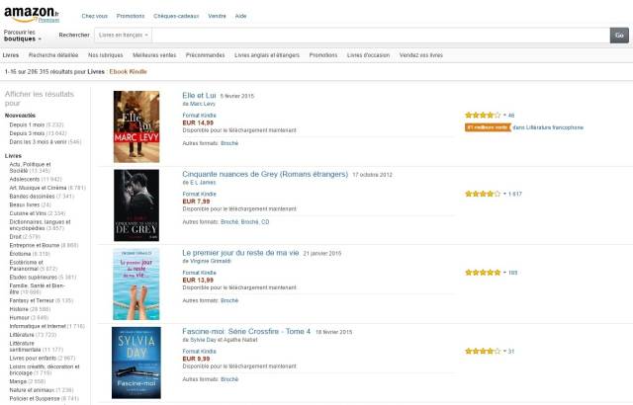Expand Parcourir les boutiques dropdown
The image size is (633, 405).
pos(22,36)
